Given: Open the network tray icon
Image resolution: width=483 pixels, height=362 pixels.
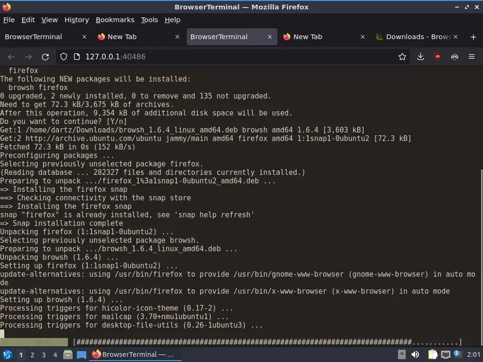Looking at the screenshot, I should [x=445, y=354].
